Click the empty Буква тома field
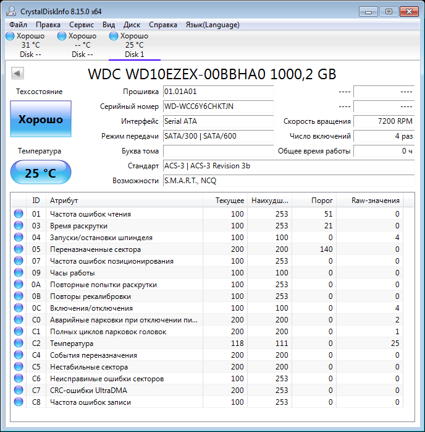The height and width of the screenshot is (432, 425). pos(218,151)
